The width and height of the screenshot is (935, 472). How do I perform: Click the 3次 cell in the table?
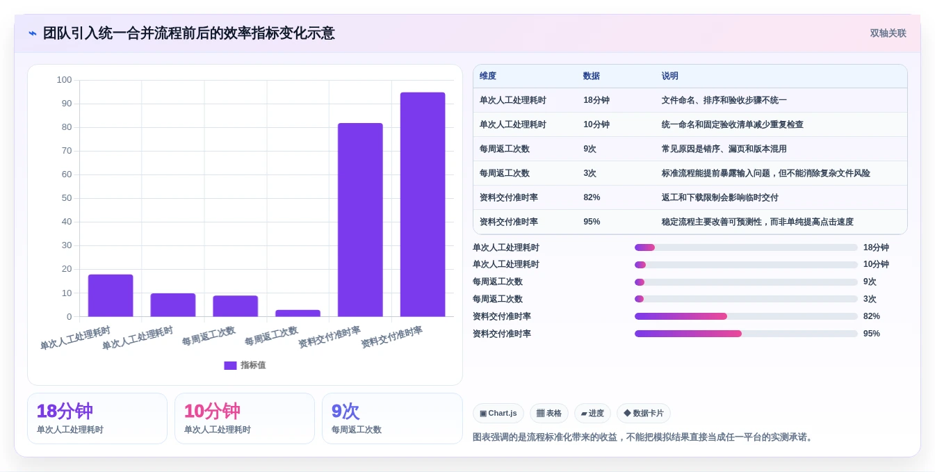point(590,174)
